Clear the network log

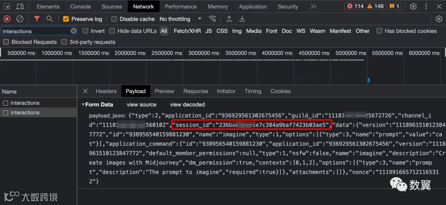(x=20, y=19)
